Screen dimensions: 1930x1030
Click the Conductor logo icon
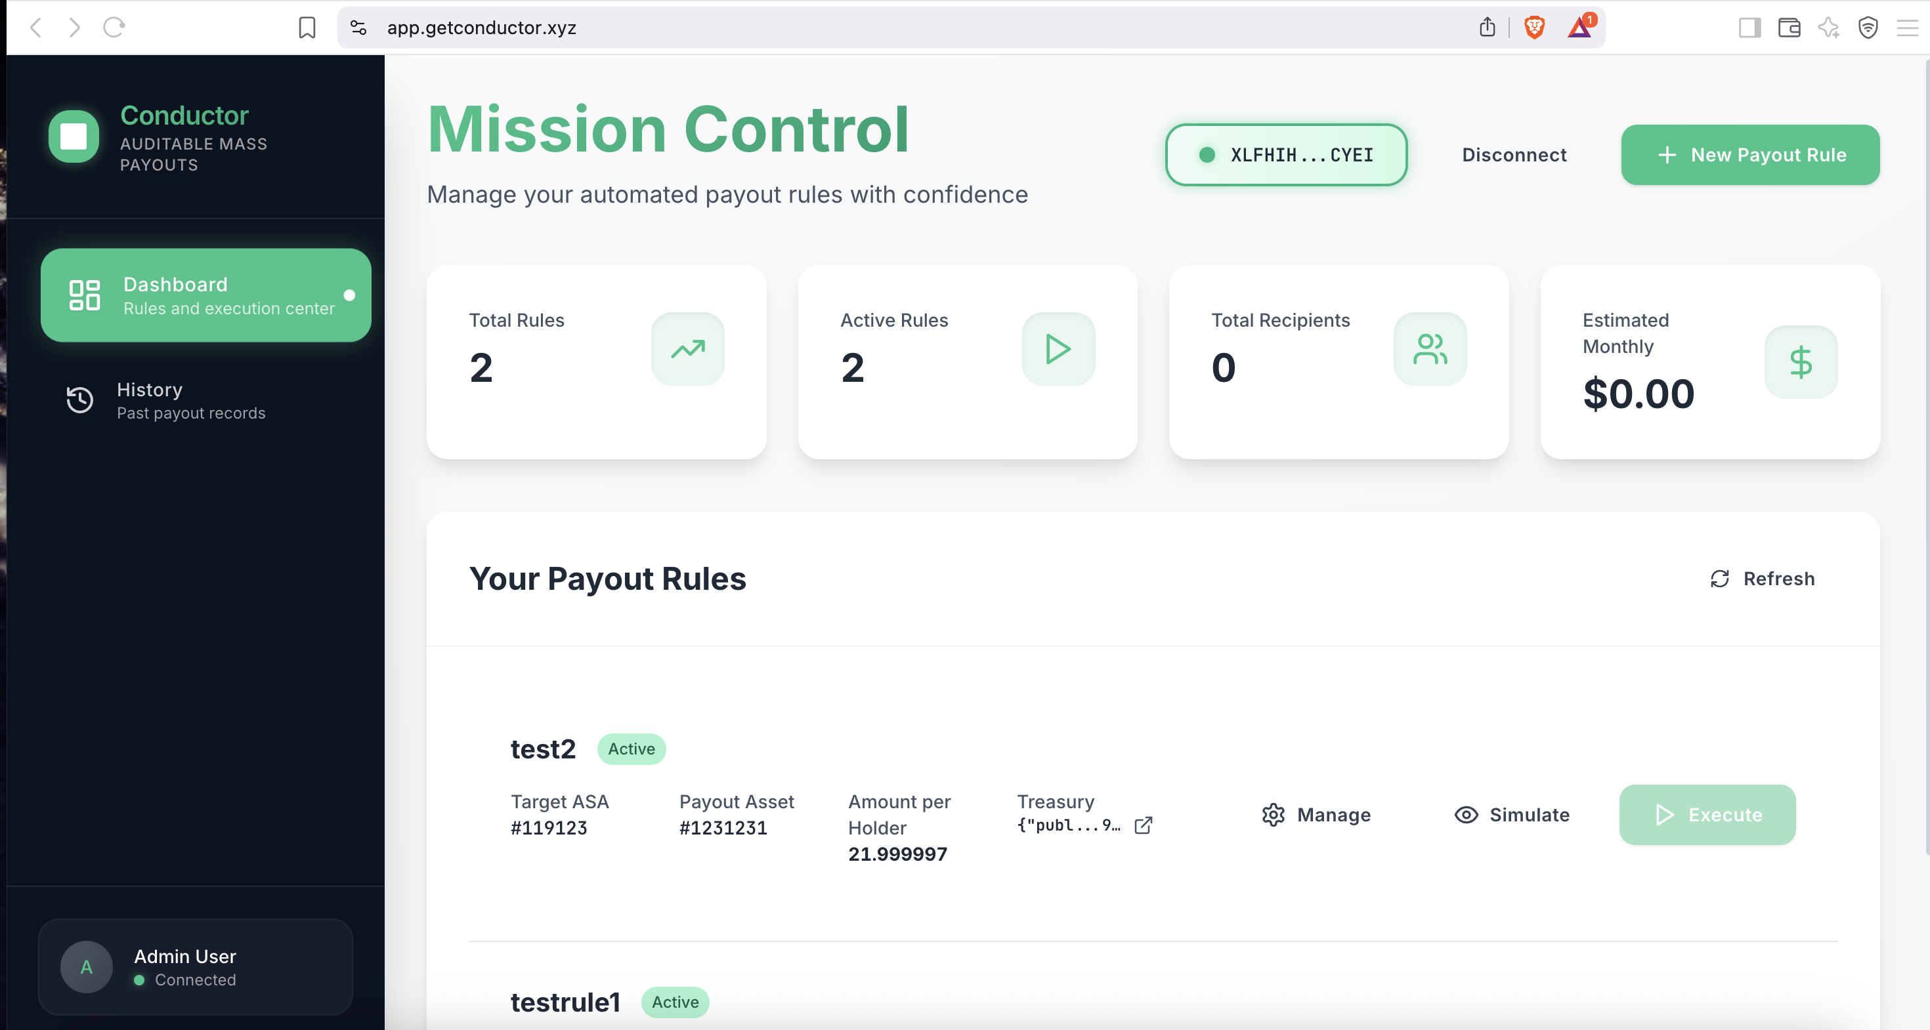[74, 136]
